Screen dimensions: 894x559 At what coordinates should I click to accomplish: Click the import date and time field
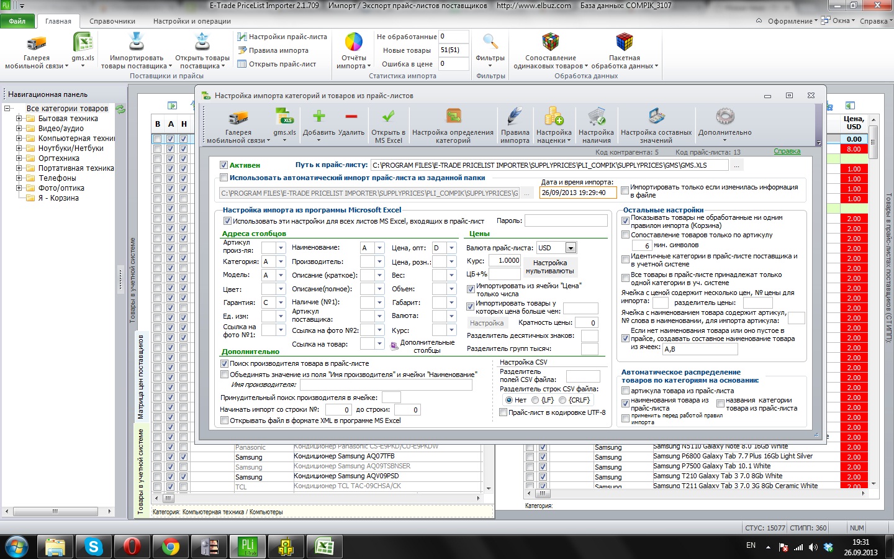(x=579, y=193)
